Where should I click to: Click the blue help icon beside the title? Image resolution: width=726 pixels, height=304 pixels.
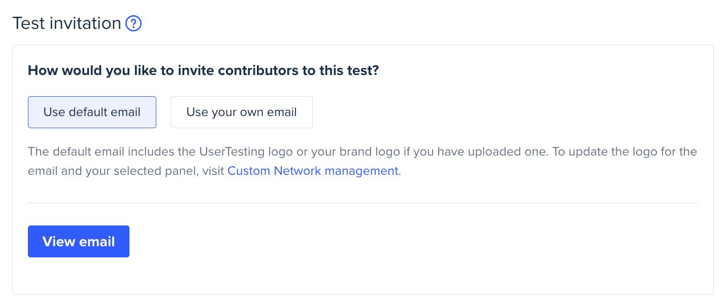(134, 23)
